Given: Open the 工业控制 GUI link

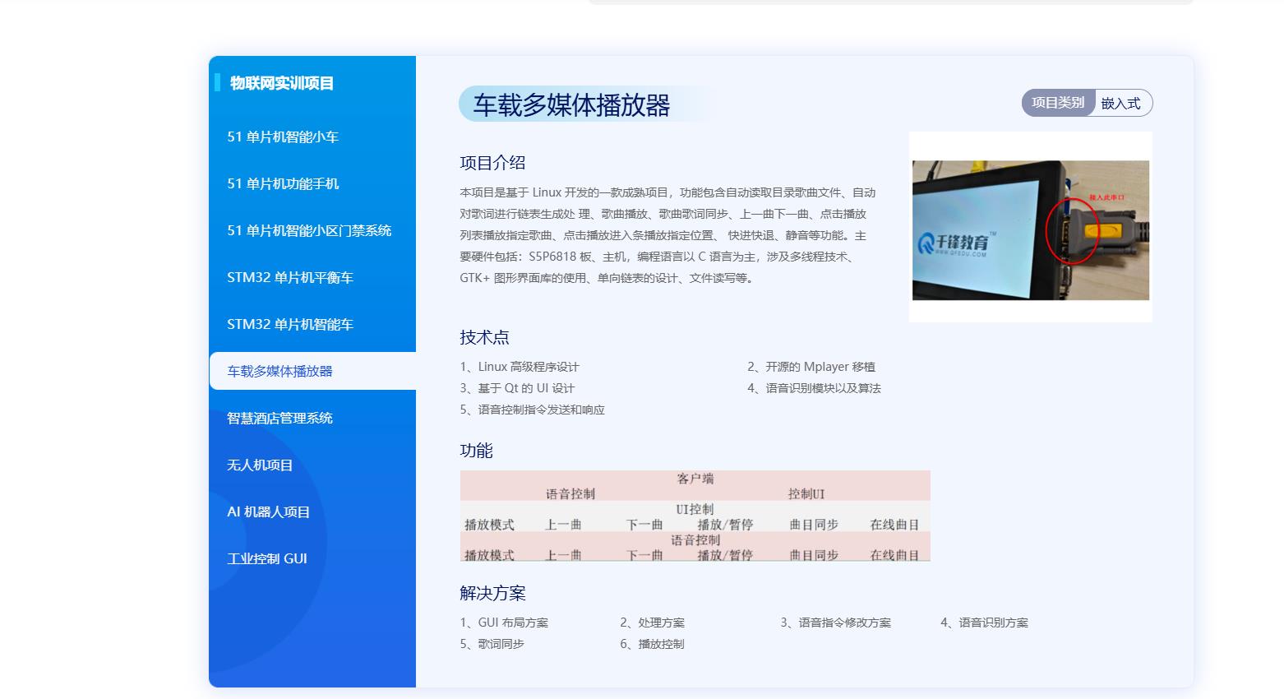Looking at the screenshot, I should (x=267, y=559).
